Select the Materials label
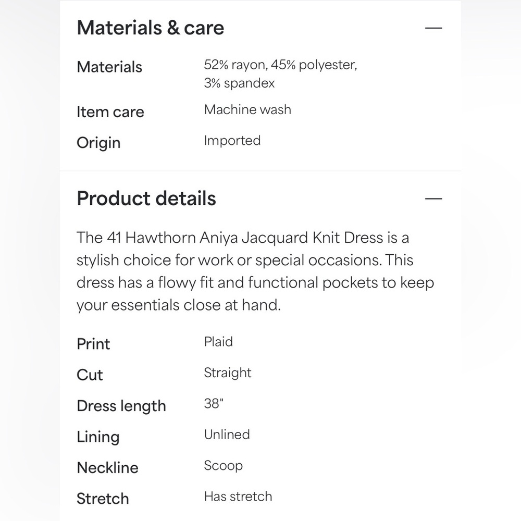The width and height of the screenshot is (521, 521). click(109, 67)
